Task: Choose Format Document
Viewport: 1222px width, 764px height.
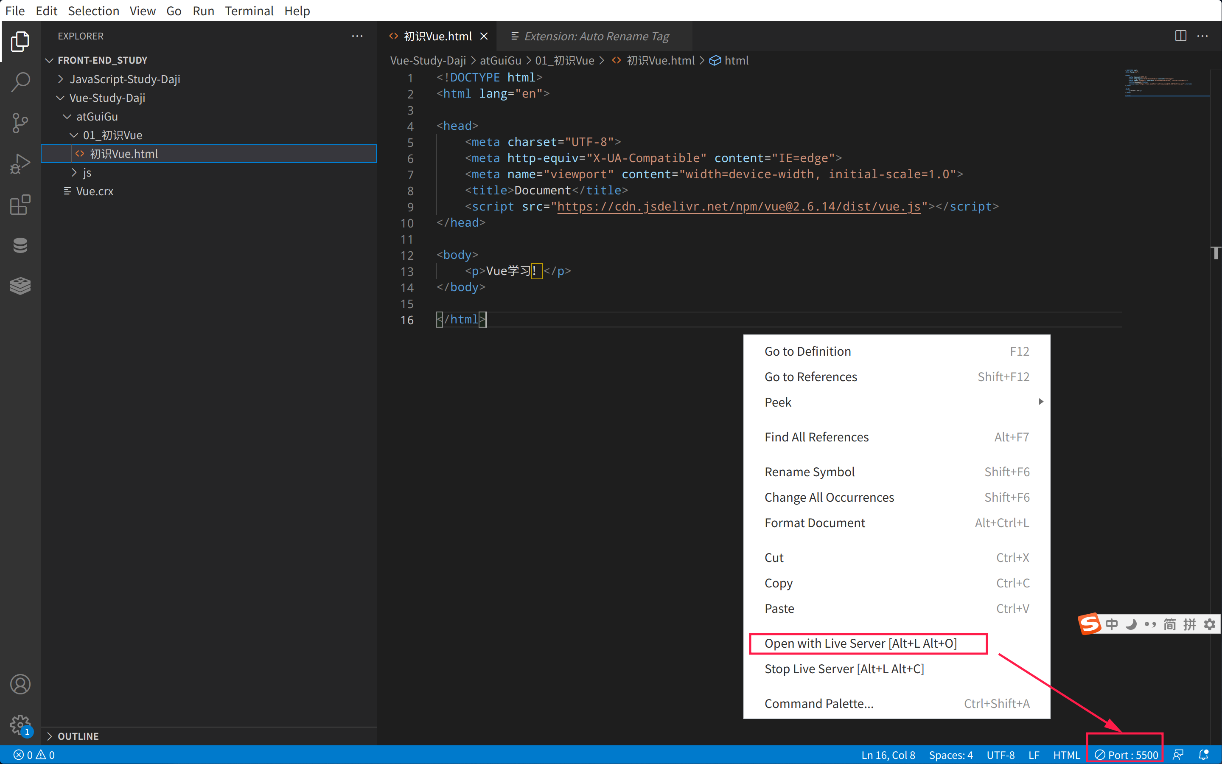Action: 896,522
